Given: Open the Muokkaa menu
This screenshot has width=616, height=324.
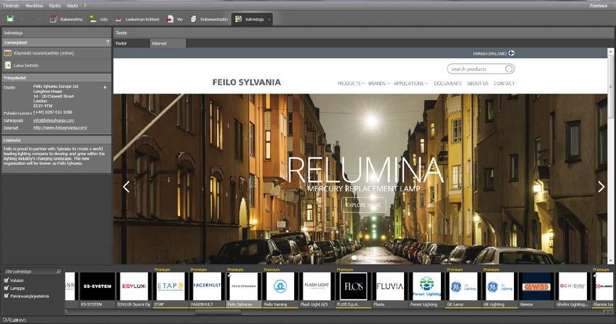Looking at the screenshot, I should coord(34,6).
